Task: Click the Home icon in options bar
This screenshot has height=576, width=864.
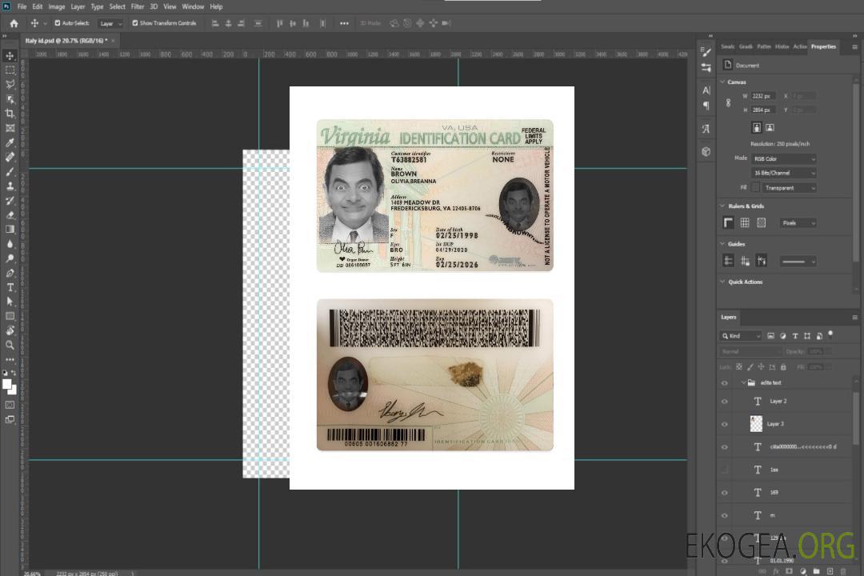Action: (14, 23)
